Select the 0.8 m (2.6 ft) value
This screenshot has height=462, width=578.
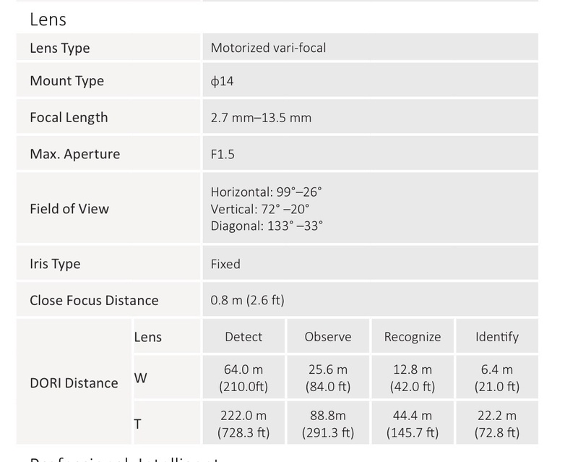(x=247, y=300)
